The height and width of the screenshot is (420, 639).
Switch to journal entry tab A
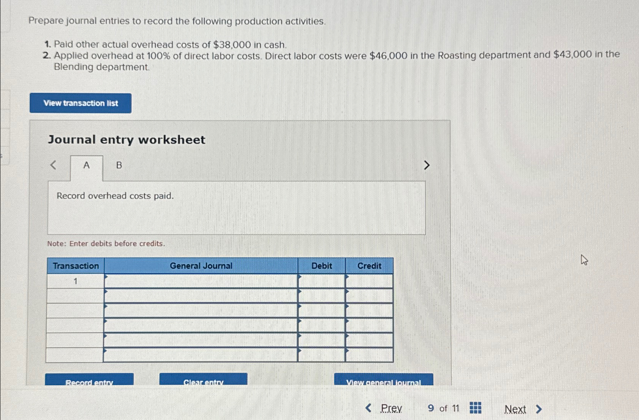coord(86,165)
